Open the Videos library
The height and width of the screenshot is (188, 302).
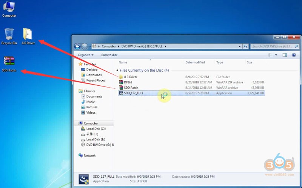pyautogui.click(x=91, y=112)
